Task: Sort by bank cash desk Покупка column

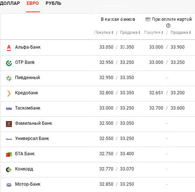Action: coord(103,33)
